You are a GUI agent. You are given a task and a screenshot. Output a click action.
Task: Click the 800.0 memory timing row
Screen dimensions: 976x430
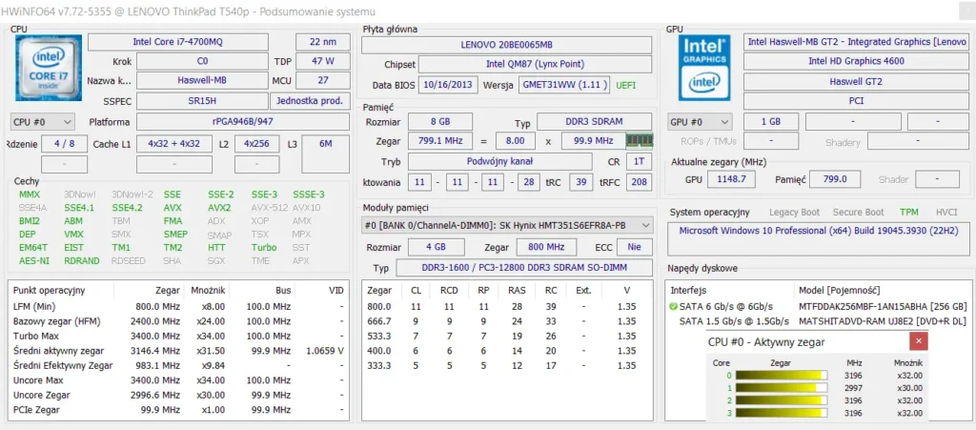pyautogui.click(x=507, y=307)
